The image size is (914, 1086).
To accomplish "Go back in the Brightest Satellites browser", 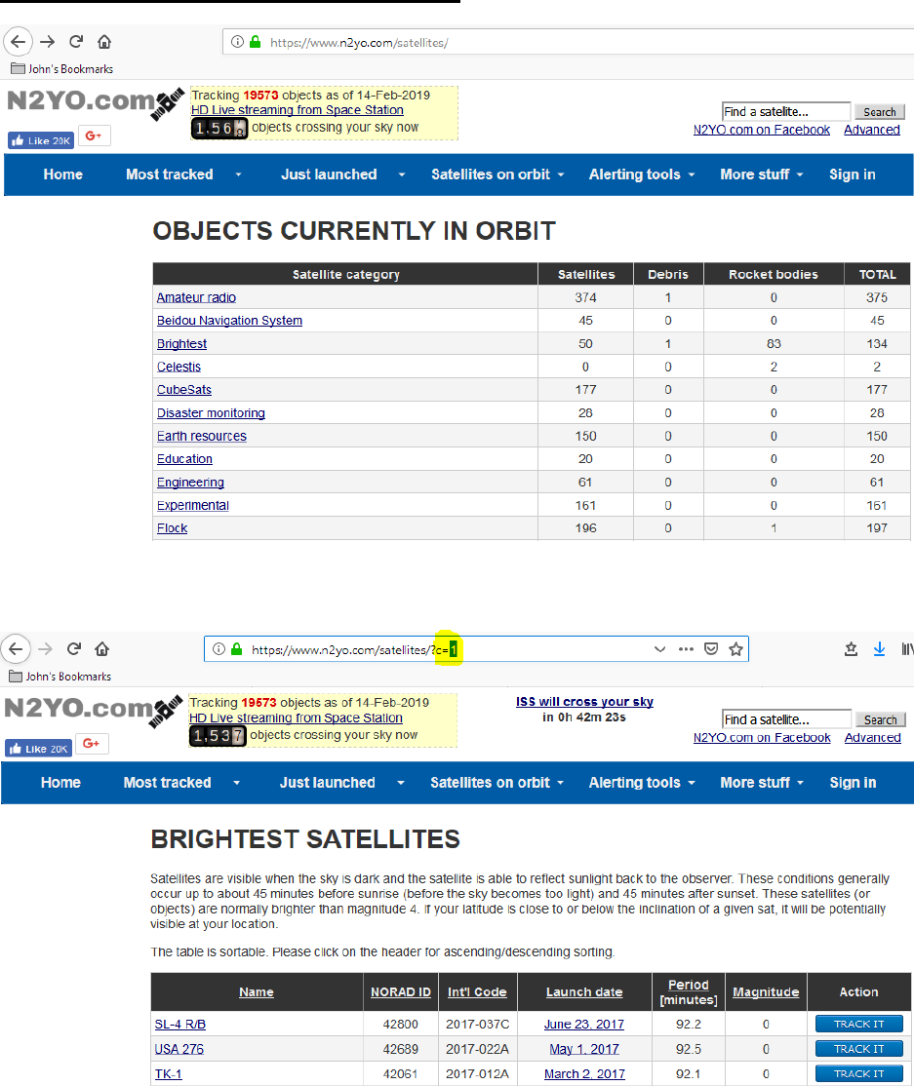I will [16, 649].
